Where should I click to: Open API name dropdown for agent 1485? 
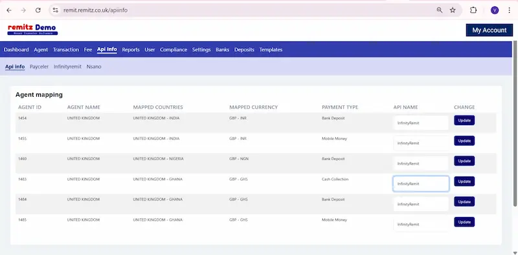[421, 225]
